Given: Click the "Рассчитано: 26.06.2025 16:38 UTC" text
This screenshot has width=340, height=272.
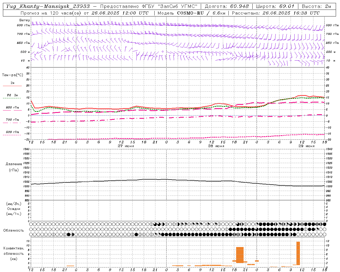Looking at the screenshot, I should pos(276,13).
